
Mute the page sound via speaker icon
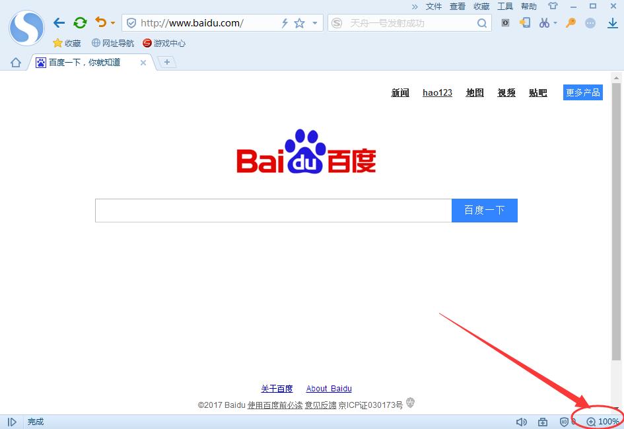click(x=521, y=422)
